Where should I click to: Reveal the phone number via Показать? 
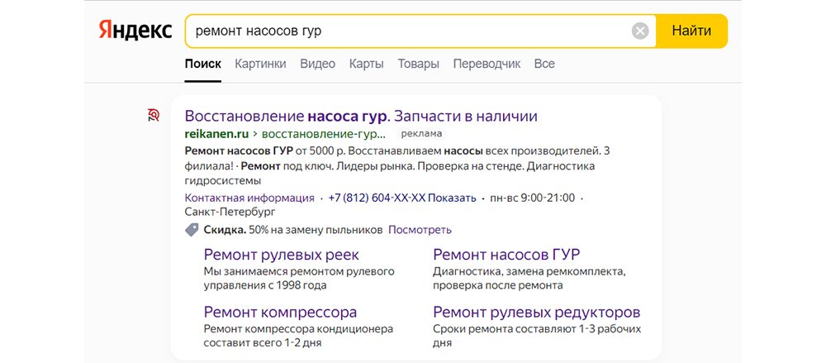[x=452, y=198]
